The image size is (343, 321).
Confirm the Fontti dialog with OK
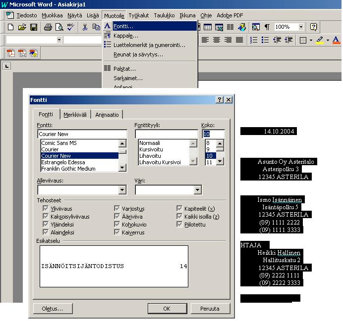coord(167,309)
